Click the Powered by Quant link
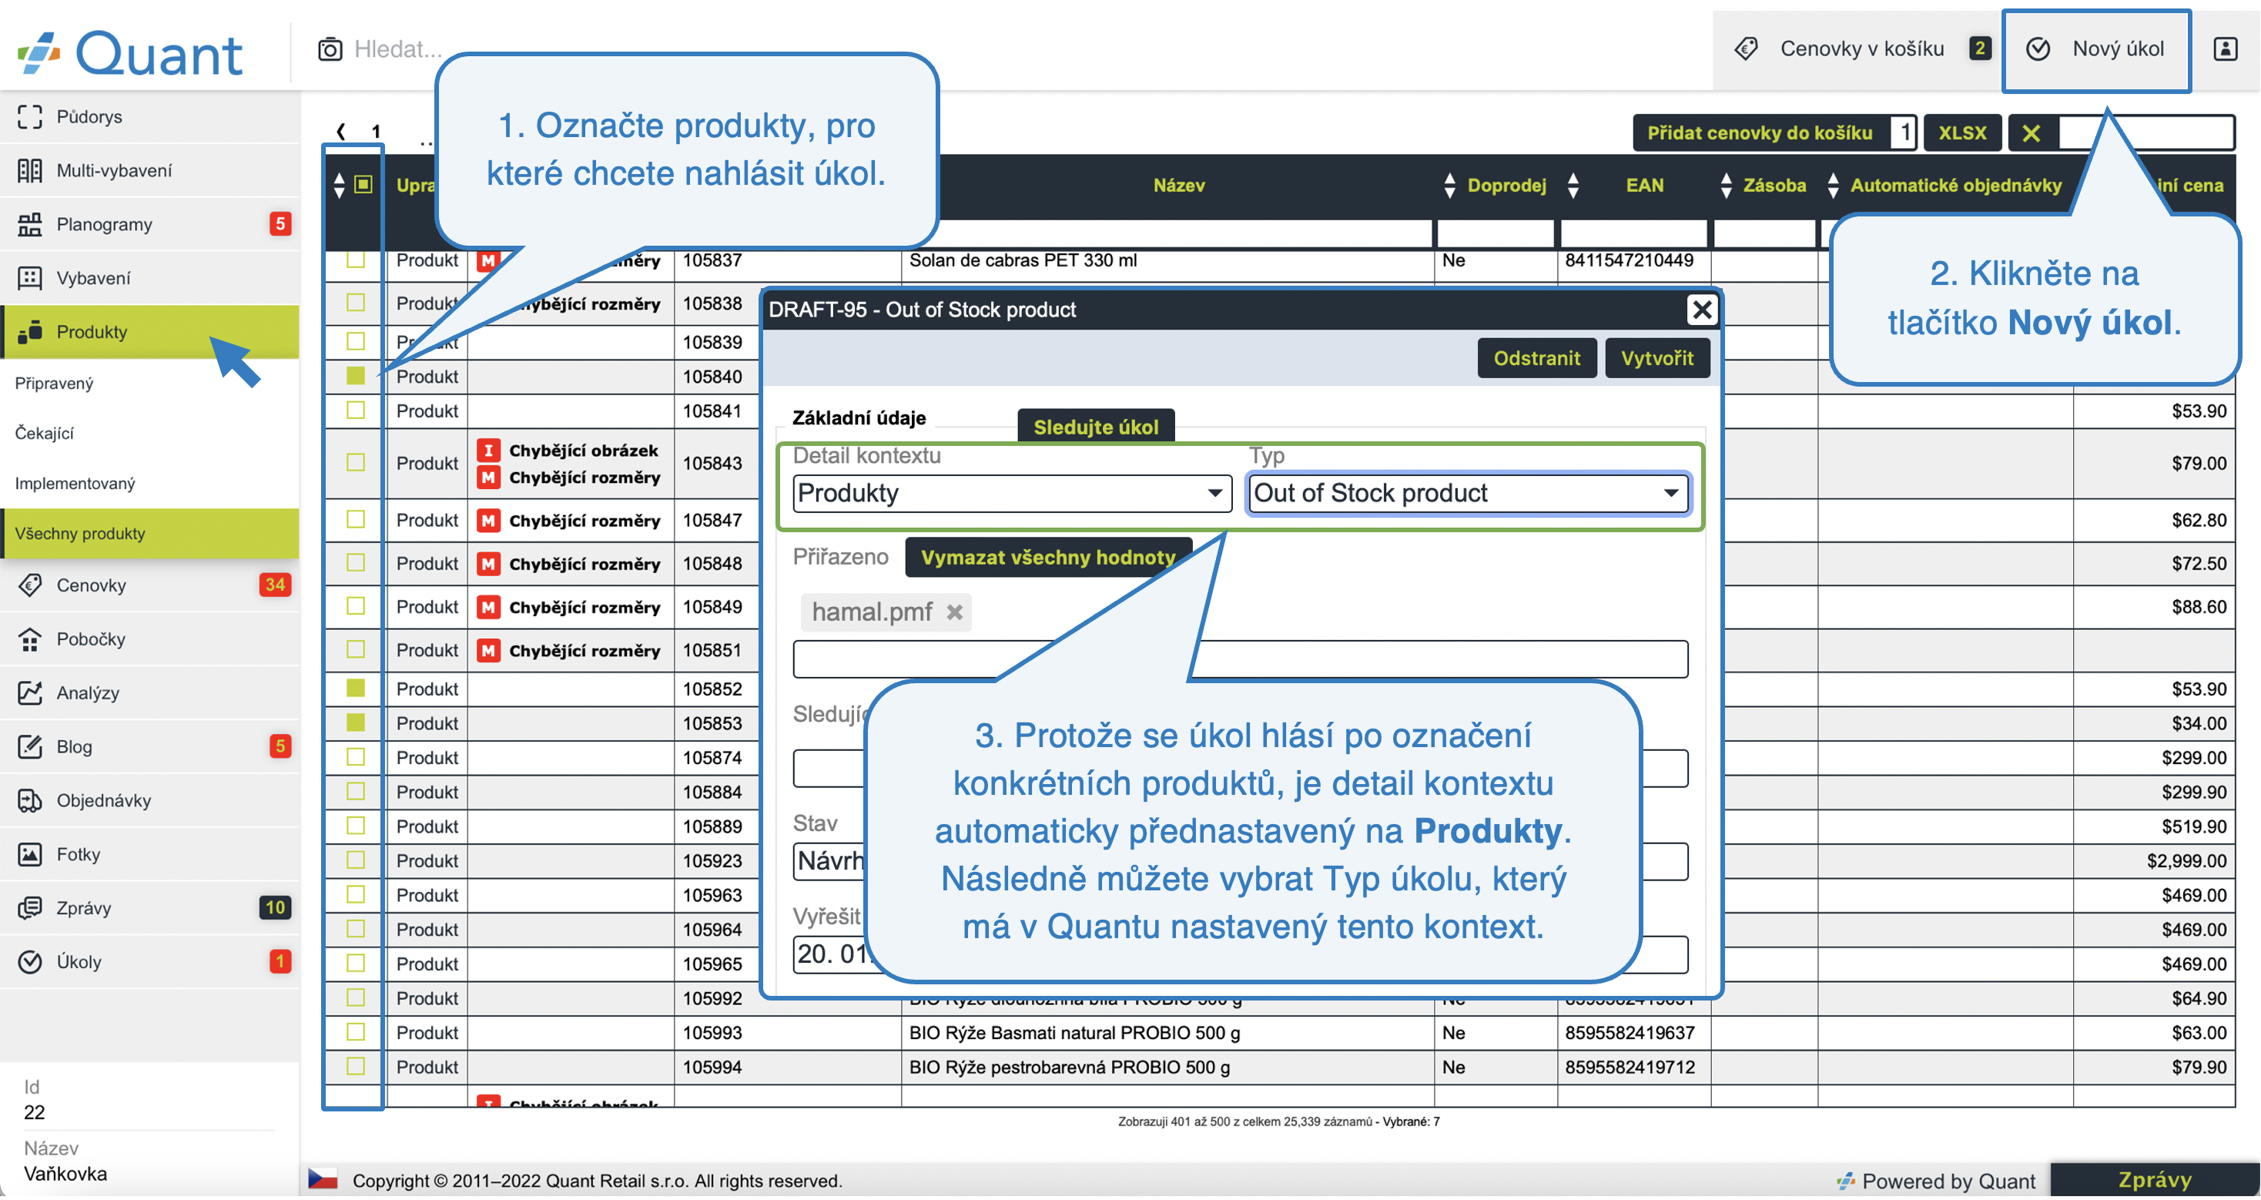This screenshot has width=2261, height=1200. (1935, 1182)
